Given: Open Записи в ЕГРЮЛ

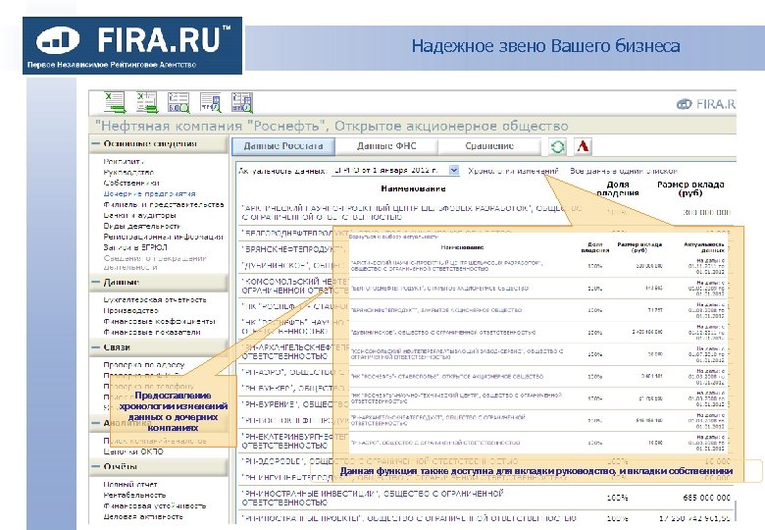Looking at the screenshot, I should (135, 247).
